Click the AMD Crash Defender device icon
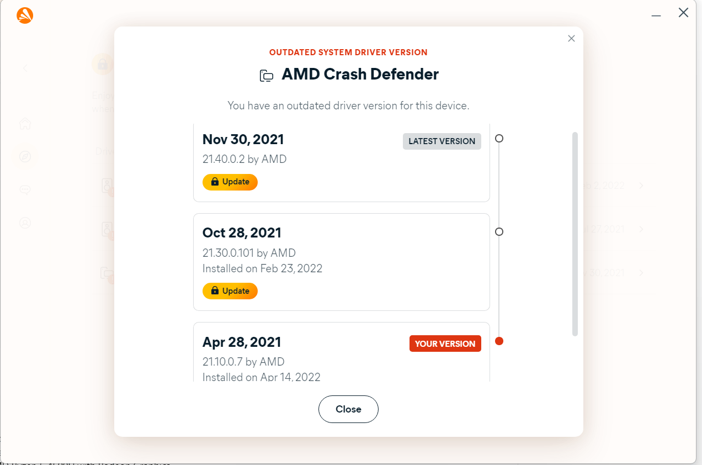The height and width of the screenshot is (465, 702). click(x=267, y=76)
